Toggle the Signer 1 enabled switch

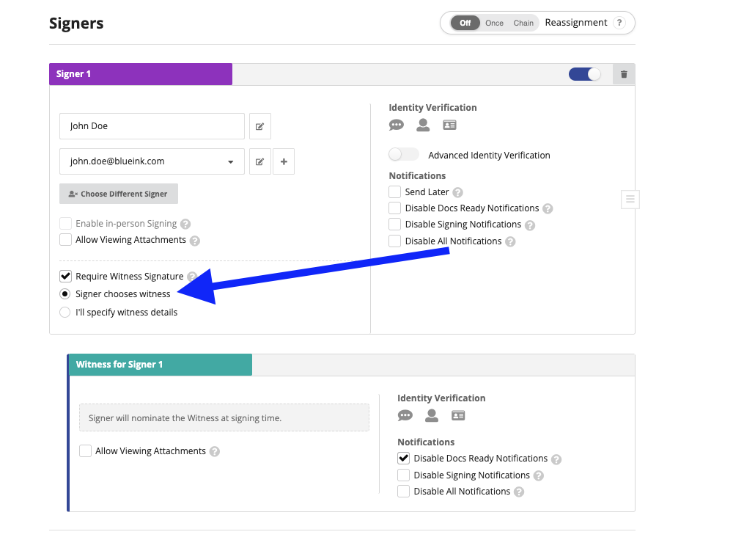[x=585, y=74]
